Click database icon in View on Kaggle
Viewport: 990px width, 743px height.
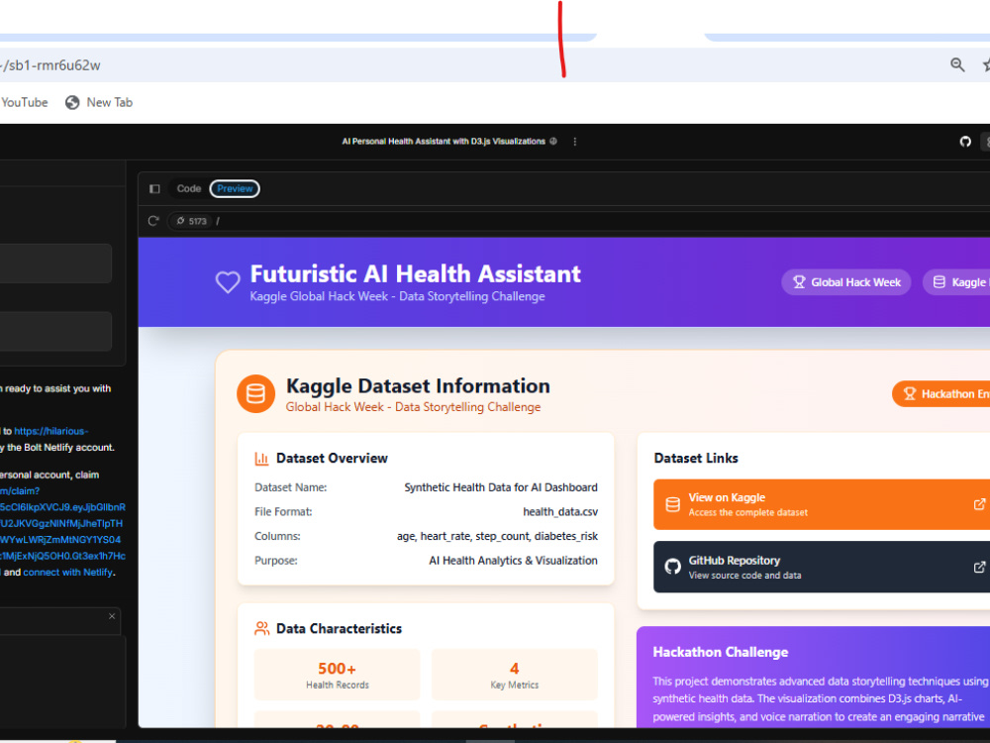673,504
